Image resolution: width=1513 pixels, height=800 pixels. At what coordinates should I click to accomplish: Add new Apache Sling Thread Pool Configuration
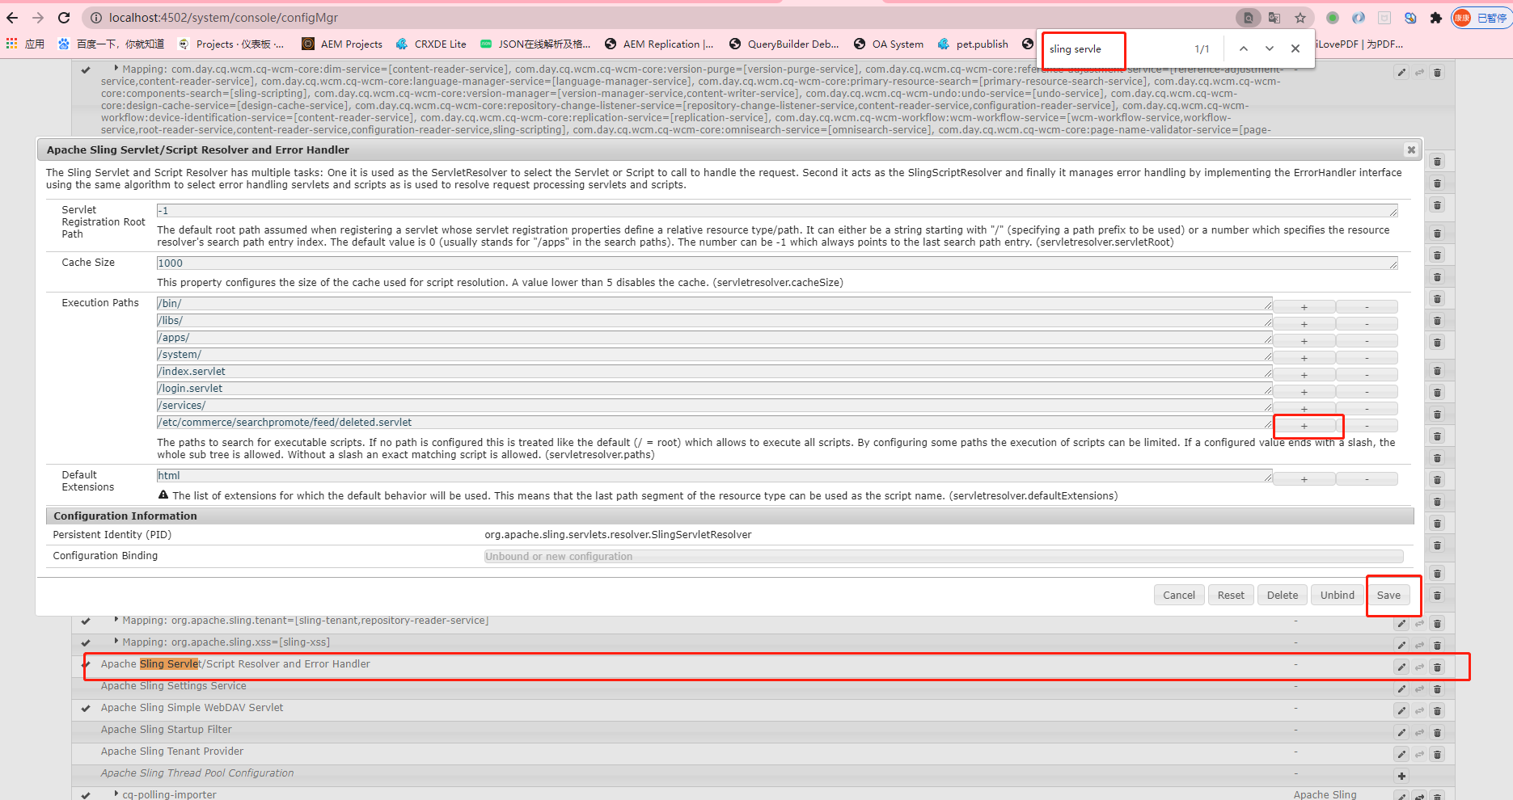click(1401, 776)
